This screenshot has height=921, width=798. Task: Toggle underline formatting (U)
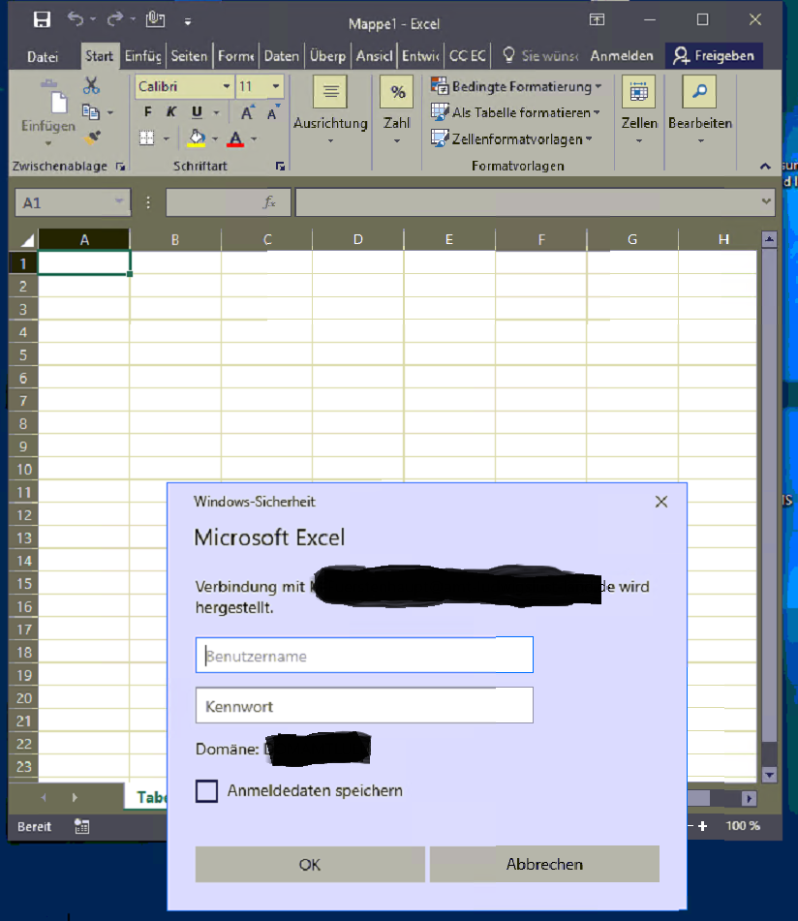pos(197,111)
